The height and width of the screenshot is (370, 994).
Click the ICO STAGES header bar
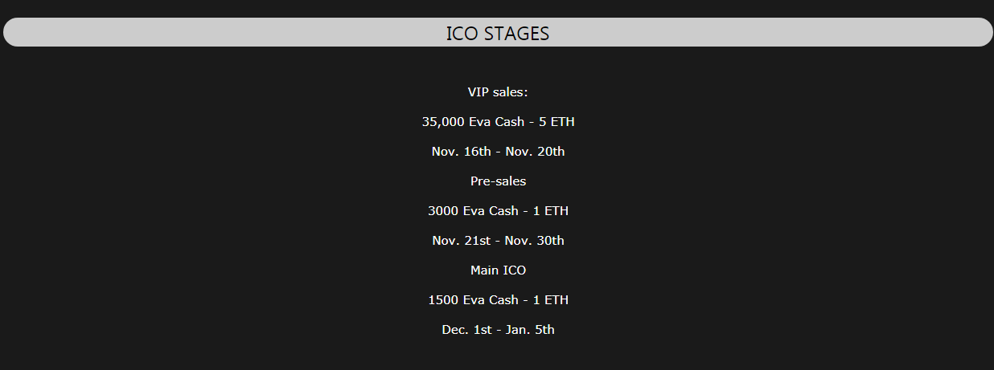[498, 32]
